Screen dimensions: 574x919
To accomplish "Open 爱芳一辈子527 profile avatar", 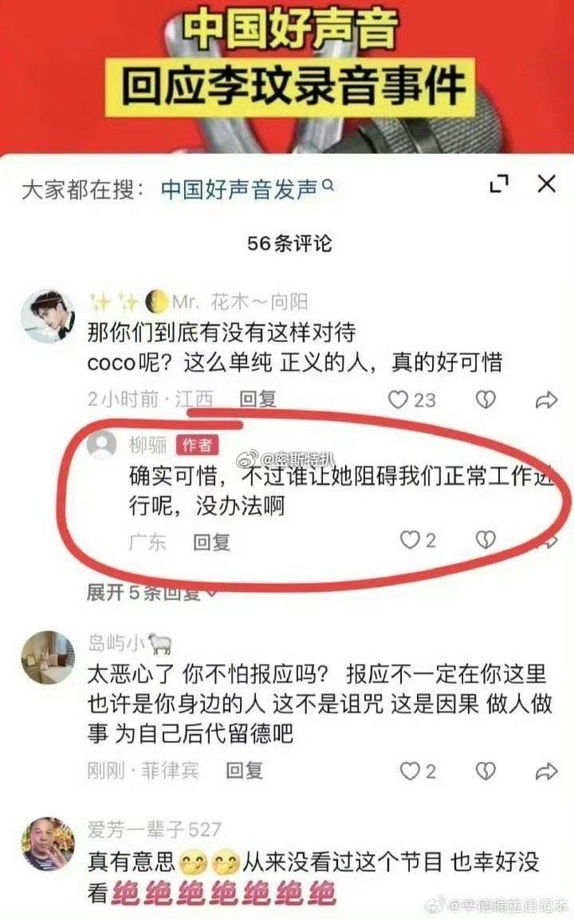I will click(48, 844).
